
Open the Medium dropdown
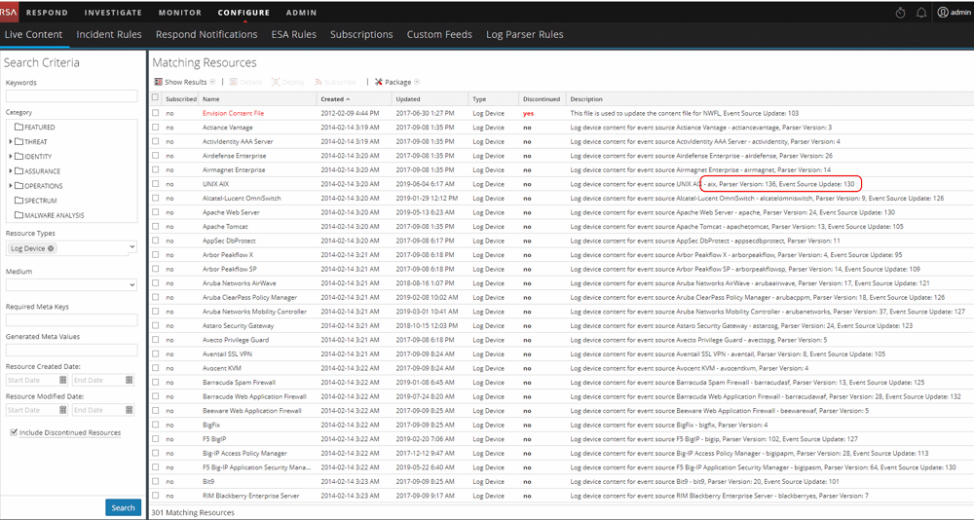tap(71, 285)
